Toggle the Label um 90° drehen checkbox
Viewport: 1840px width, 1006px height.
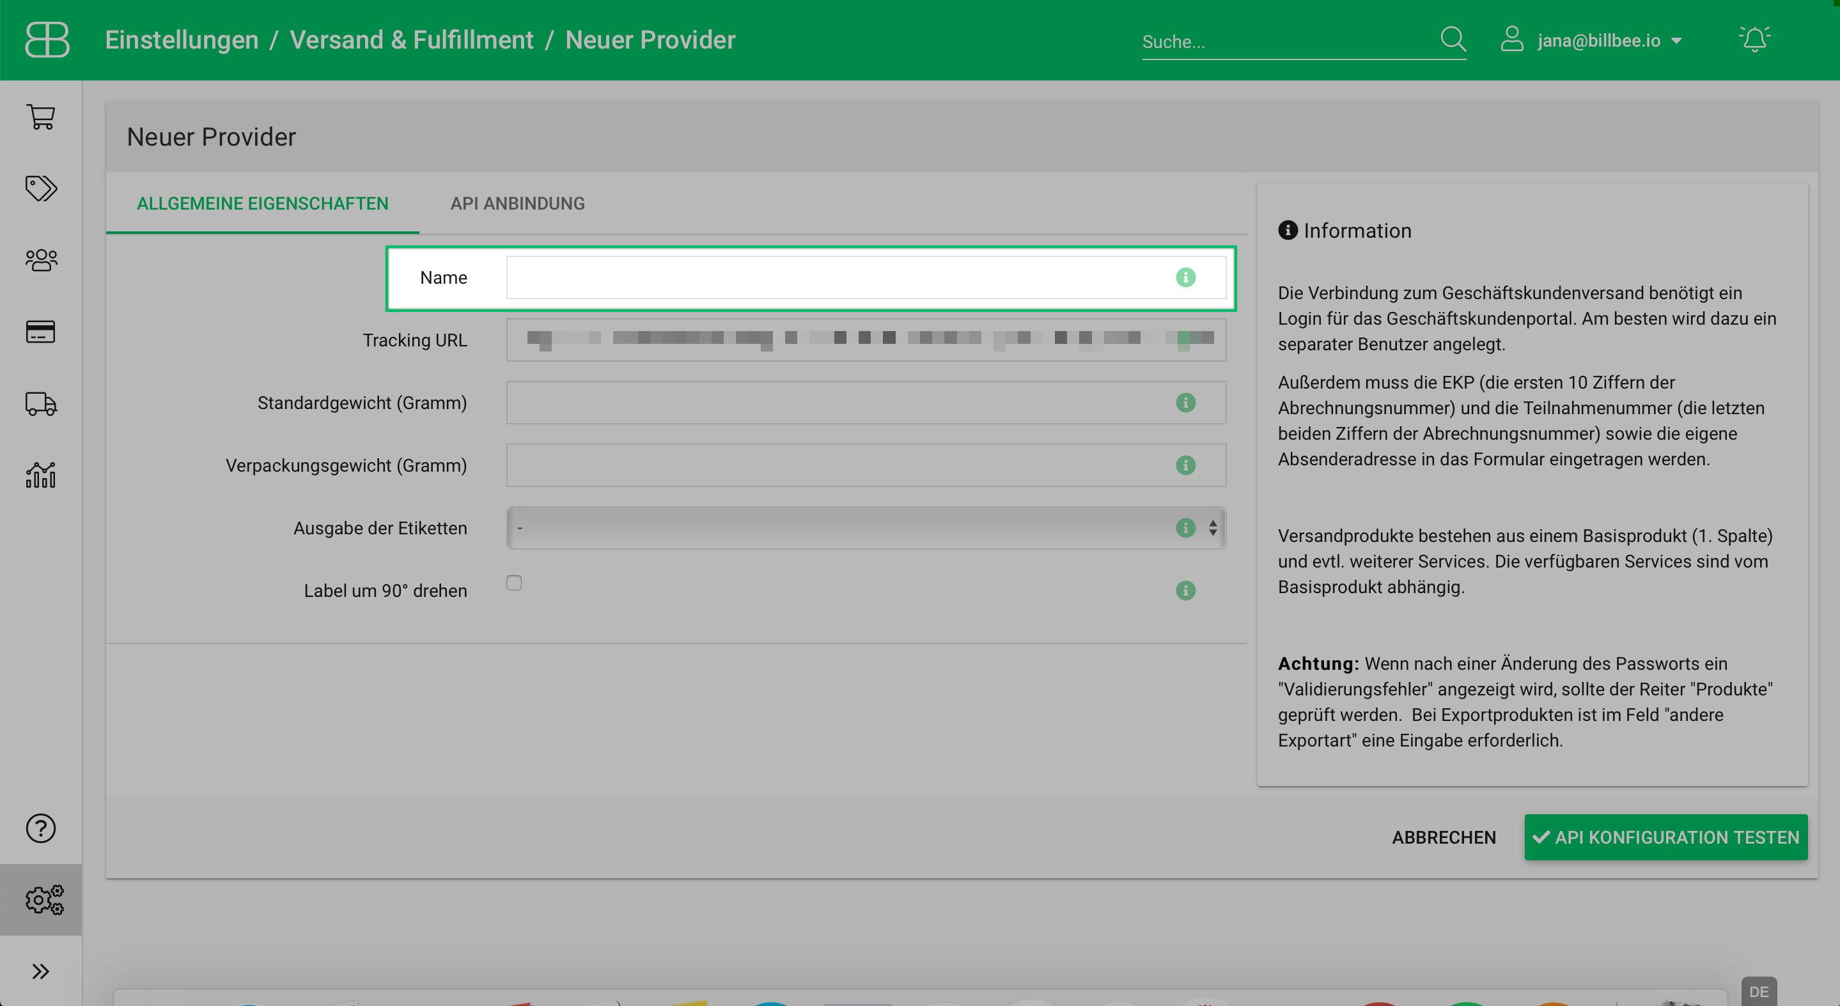[x=513, y=584]
